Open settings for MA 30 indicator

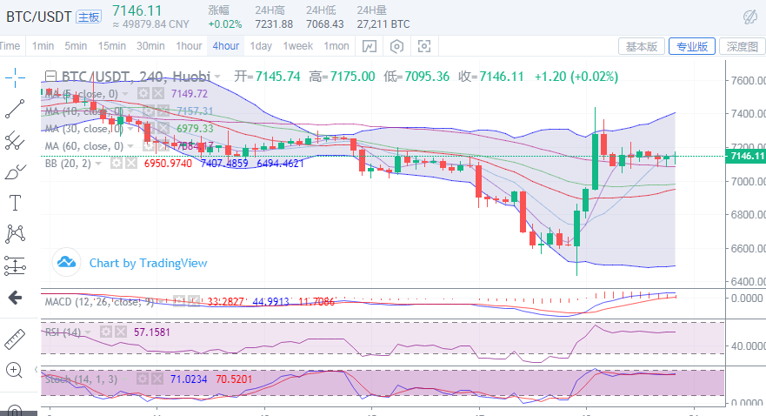[149, 129]
